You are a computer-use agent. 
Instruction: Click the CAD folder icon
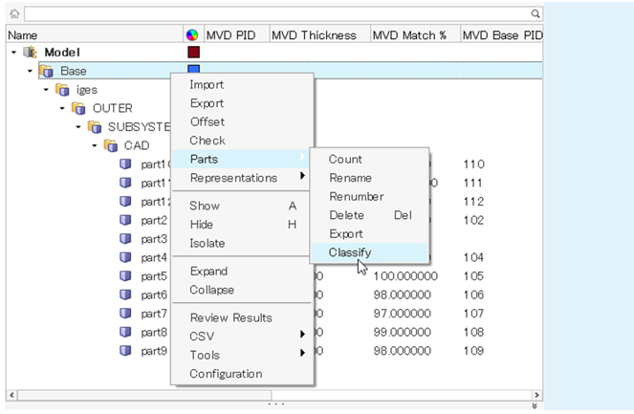tap(112, 145)
